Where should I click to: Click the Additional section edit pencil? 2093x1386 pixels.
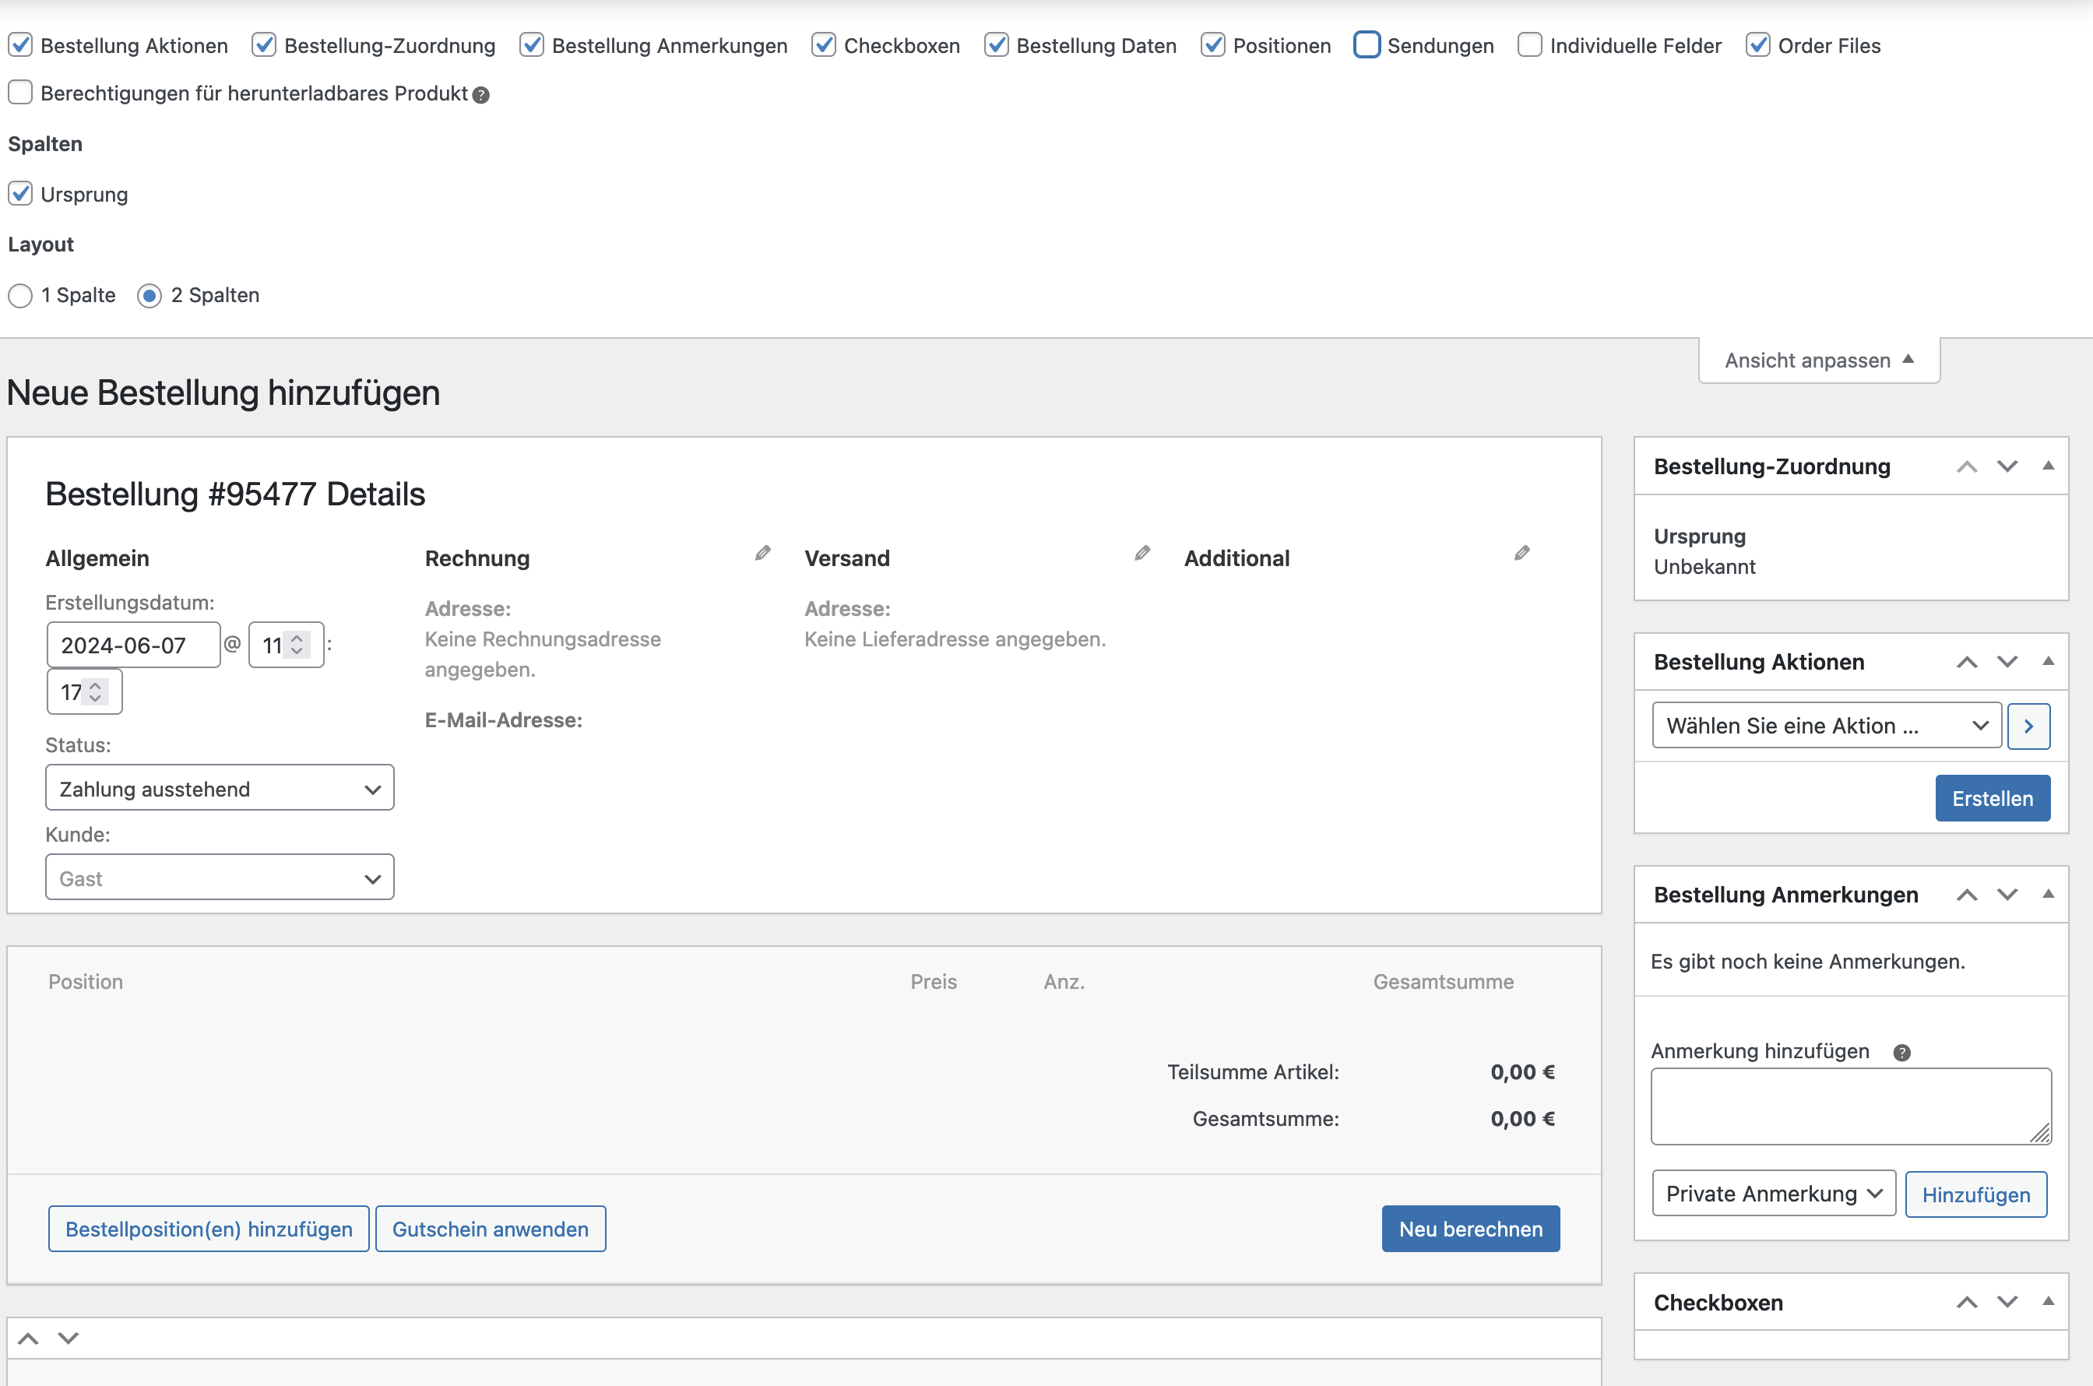coord(1521,554)
